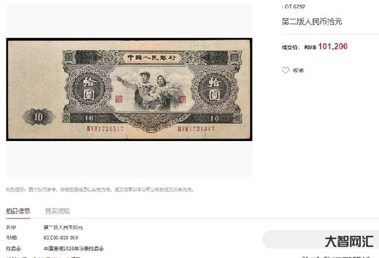Viewport: 379px width, 258px height.
Task: Click the right red serial number on banknote
Action: click(196, 129)
